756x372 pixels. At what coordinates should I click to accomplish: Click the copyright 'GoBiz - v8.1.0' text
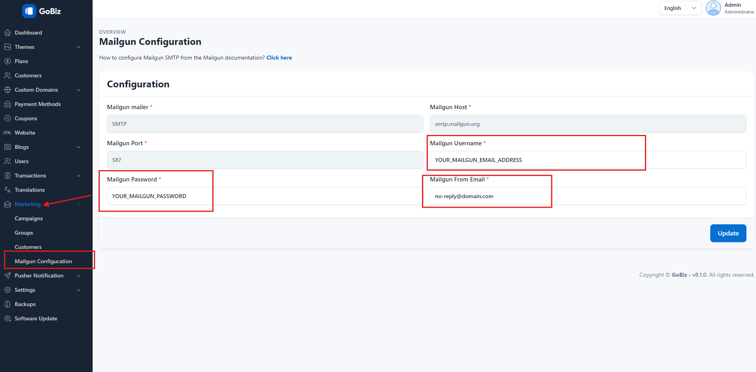(x=689, y=275)
